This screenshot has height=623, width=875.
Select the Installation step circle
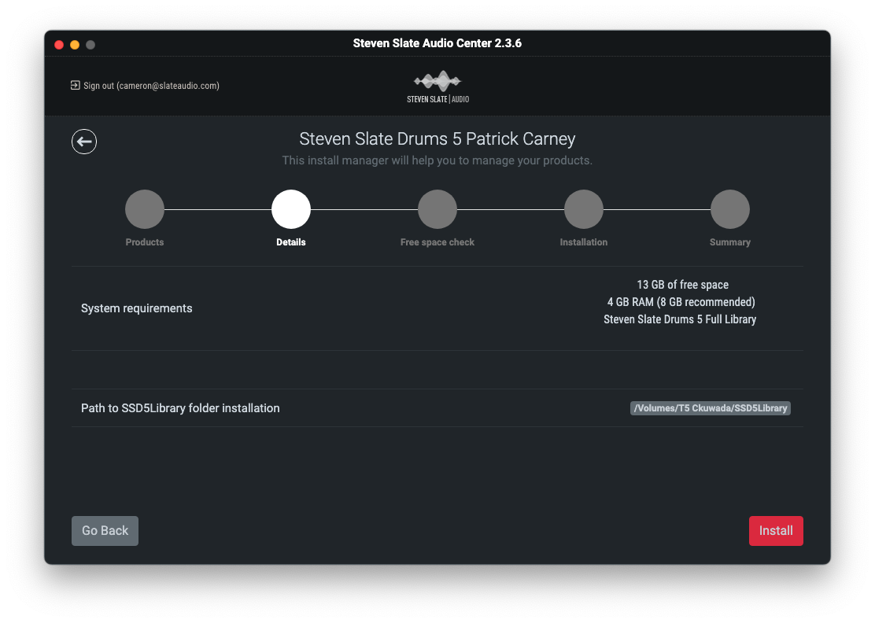584,209
